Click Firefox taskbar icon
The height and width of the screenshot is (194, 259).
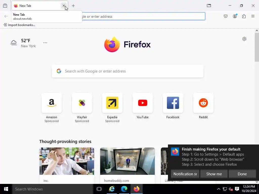pyautogui.click(x=136, y=189)
